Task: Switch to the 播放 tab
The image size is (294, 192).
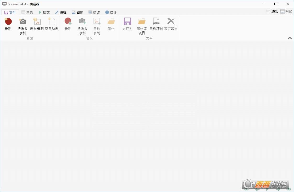Action: click(x=44, y=12)
